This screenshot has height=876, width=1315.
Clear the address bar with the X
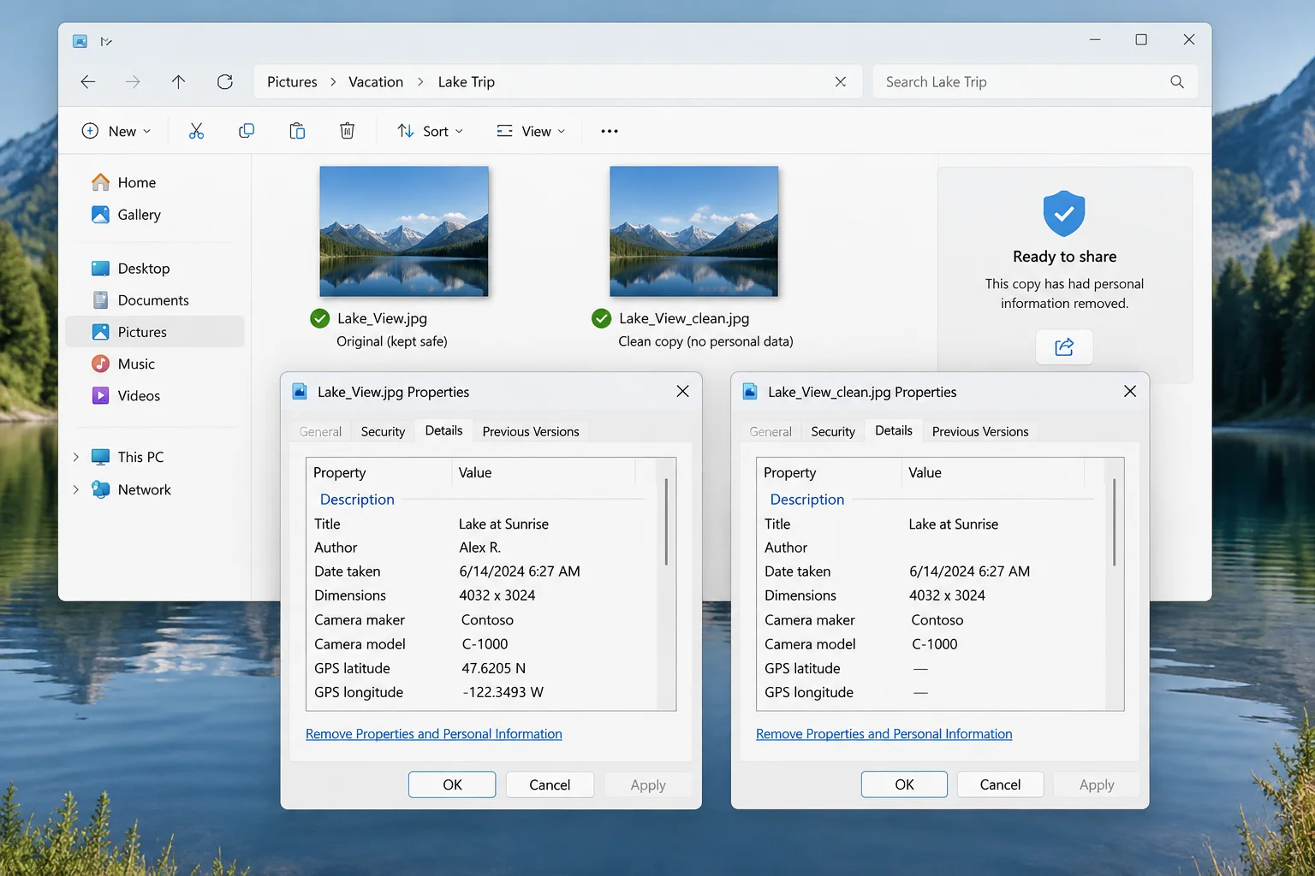tap(841, 82)
